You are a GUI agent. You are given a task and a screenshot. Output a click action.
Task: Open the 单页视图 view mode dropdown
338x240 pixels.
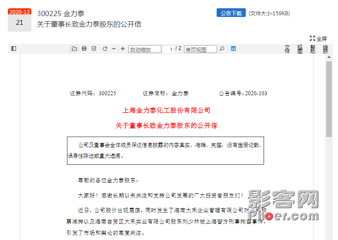pyautogui.click(x=200, y=49)
